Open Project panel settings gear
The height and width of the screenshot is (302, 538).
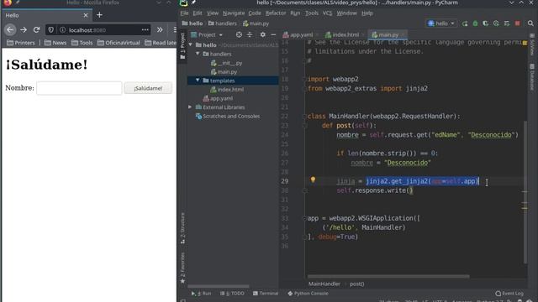[x=262, y=34]
